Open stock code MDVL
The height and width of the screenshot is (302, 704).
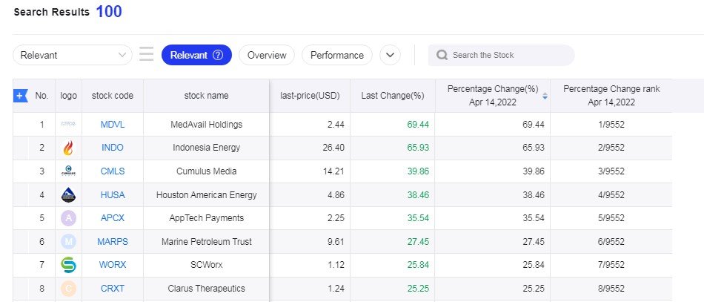coord(113,125)
